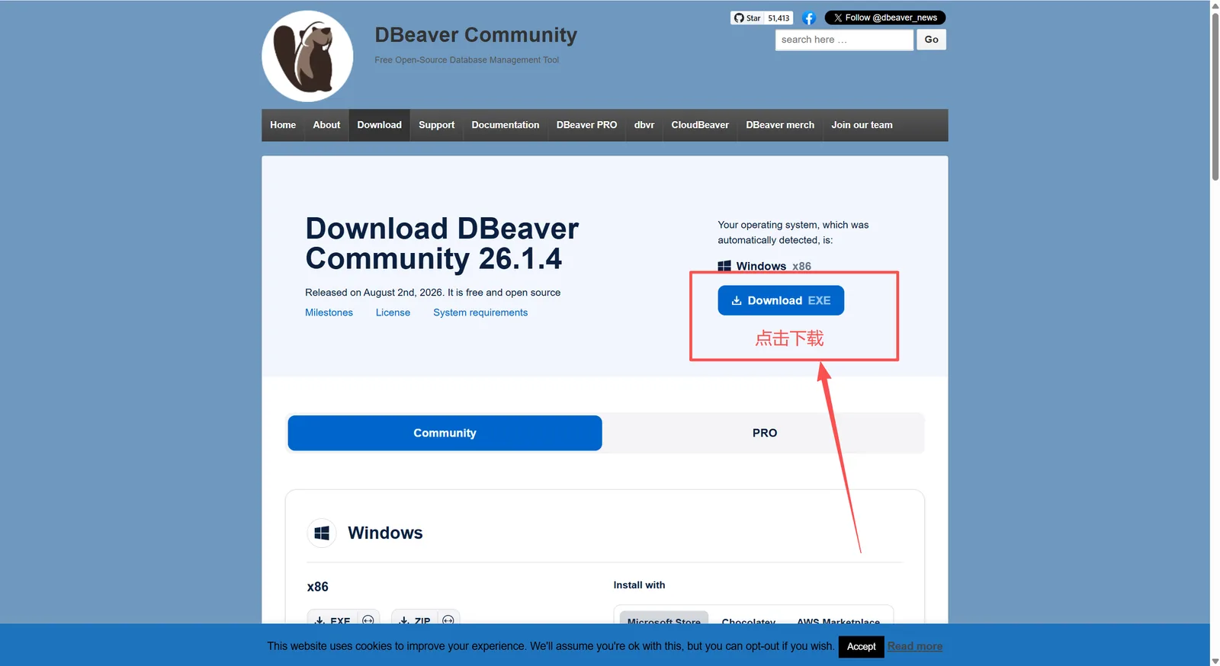Click the Windows section logo icon
1220x666 pixels.
[x=322, y=533]
